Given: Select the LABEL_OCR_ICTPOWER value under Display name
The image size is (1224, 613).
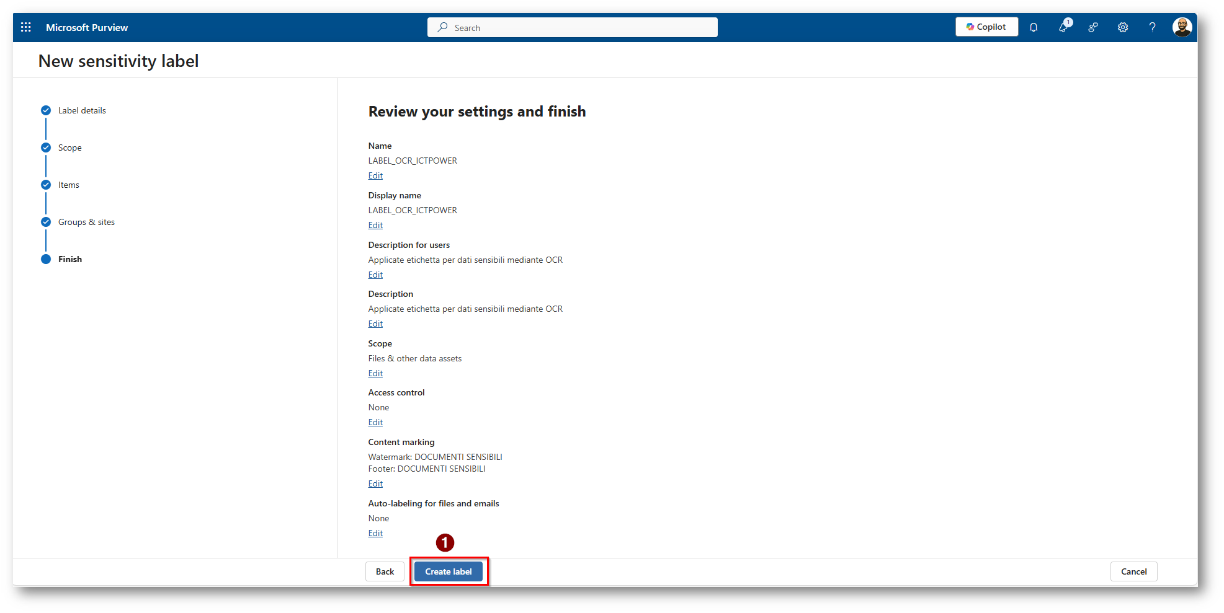Looking at the screenshot, I should click(x=413, y=210).
